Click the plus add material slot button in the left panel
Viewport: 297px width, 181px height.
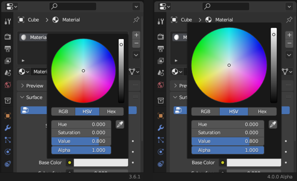click(x=136, y=36)
